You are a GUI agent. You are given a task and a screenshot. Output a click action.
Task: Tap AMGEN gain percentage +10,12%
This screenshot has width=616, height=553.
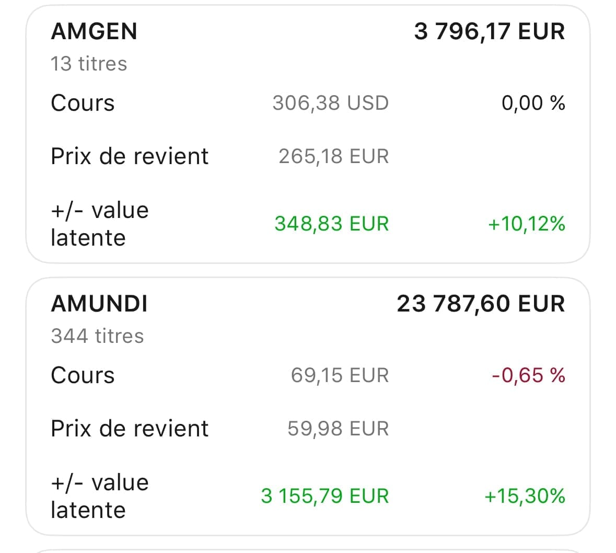click(x=527, y=224)
